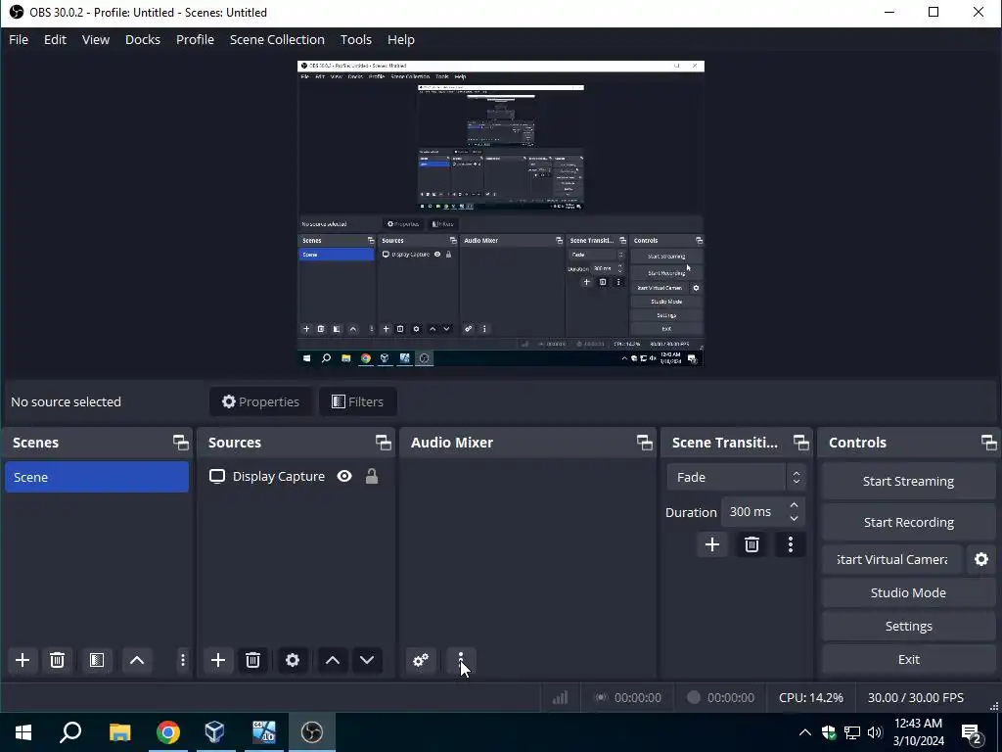
Task: Click Start Virtual Camera button
Action: pyautogui.click(x=892, y=559)
